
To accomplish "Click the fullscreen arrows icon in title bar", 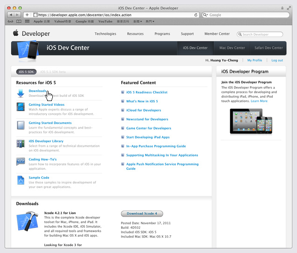I will pos(289,8).
